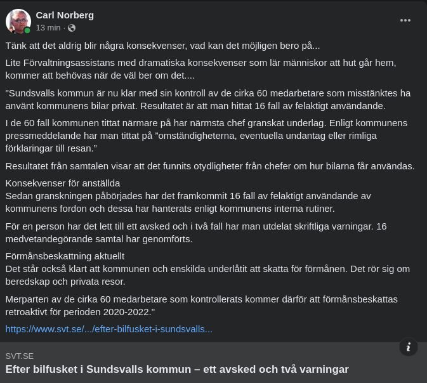The width and height of the screenshot is (427, 383).
Task: Open the post options three-dot menu
Action: (405, 20)
